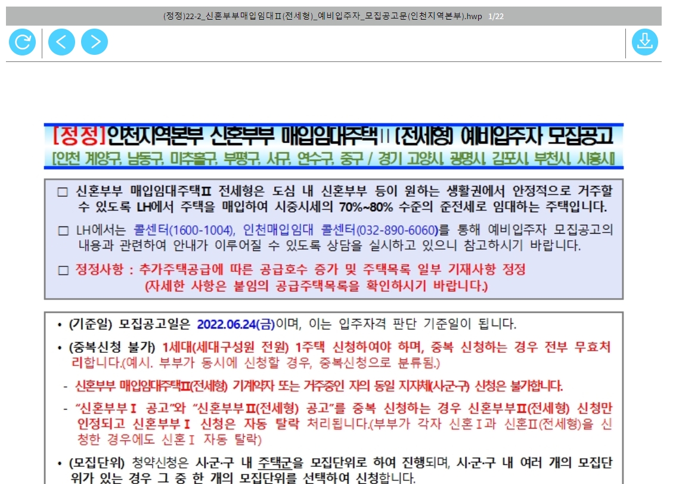The height and width of the screenshot is (484, 676).
Task: Click the red line 기계약자 또는 거주중인 자의
Action: point(302,386)
